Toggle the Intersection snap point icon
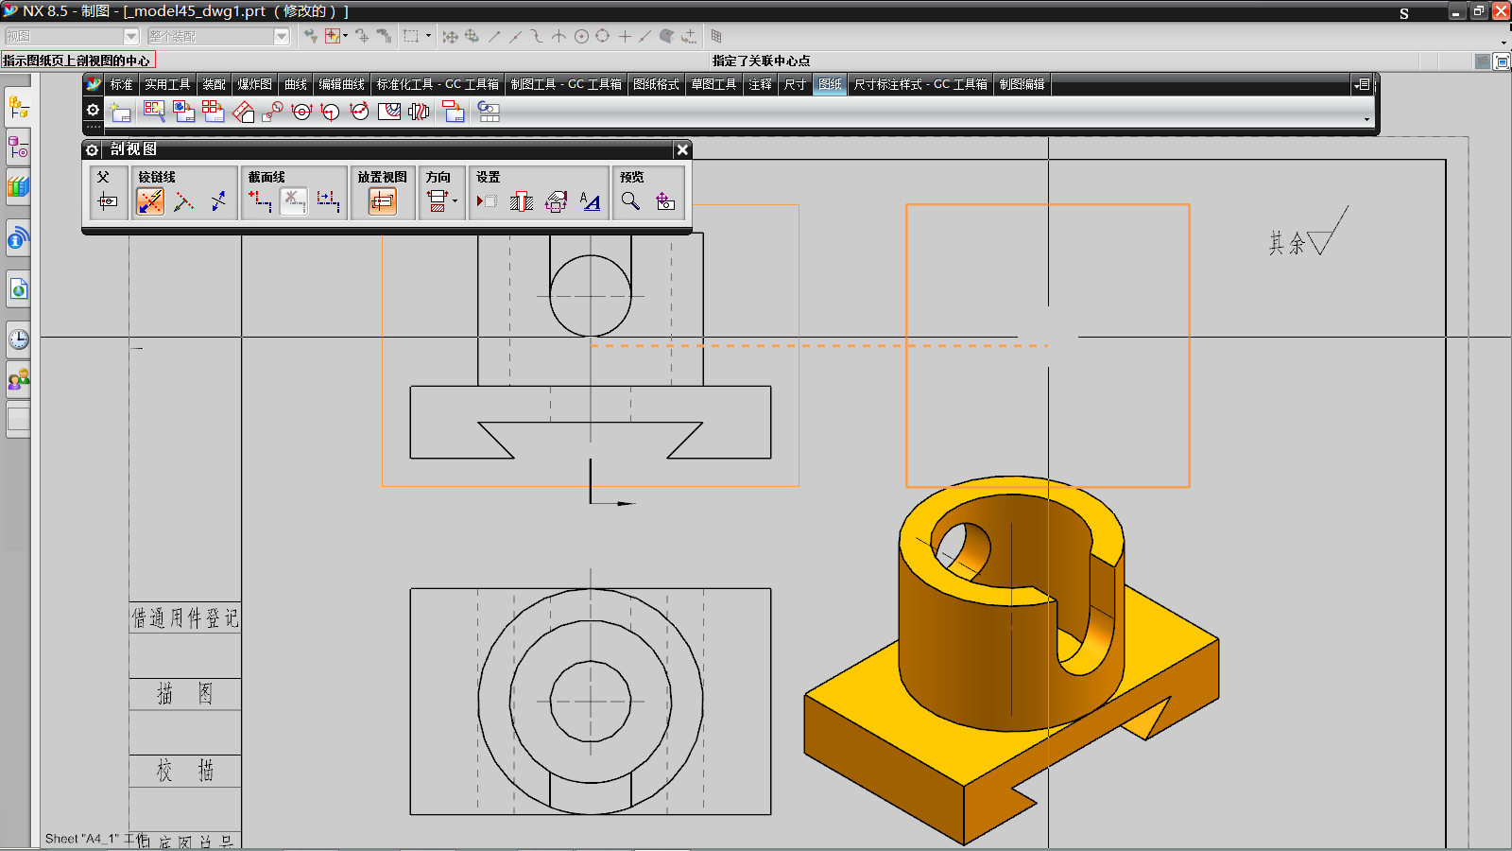 (558, 36)
